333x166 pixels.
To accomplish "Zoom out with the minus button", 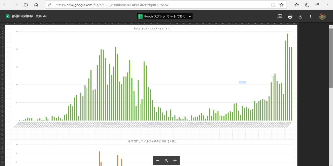I will pos(158,160).
